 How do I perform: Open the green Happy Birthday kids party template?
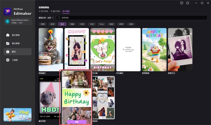[77, 97]
